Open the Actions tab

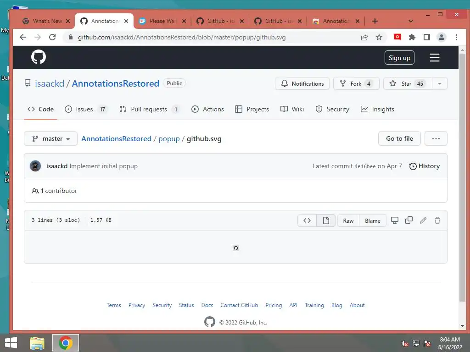(207, 109)
